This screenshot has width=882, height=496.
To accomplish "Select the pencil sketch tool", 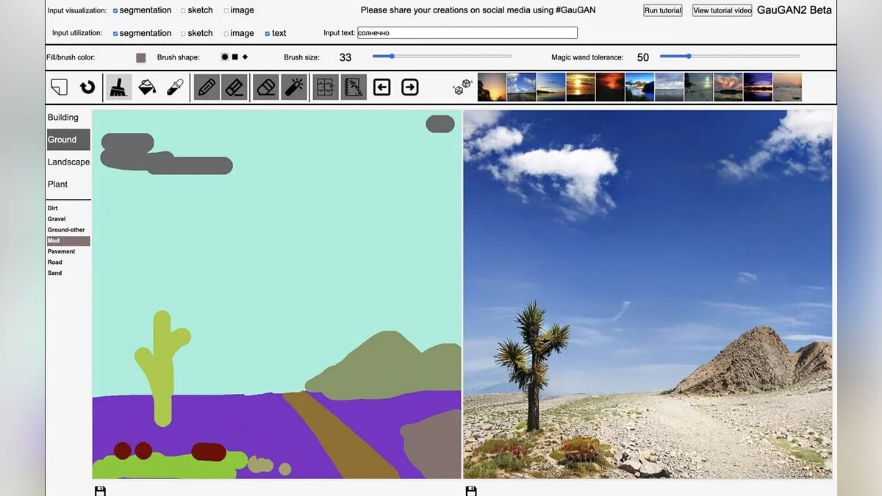I will coord(207,87).
